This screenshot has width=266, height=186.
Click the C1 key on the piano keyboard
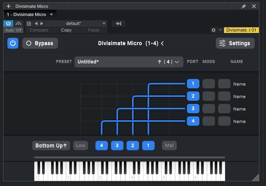pos(36,177)
